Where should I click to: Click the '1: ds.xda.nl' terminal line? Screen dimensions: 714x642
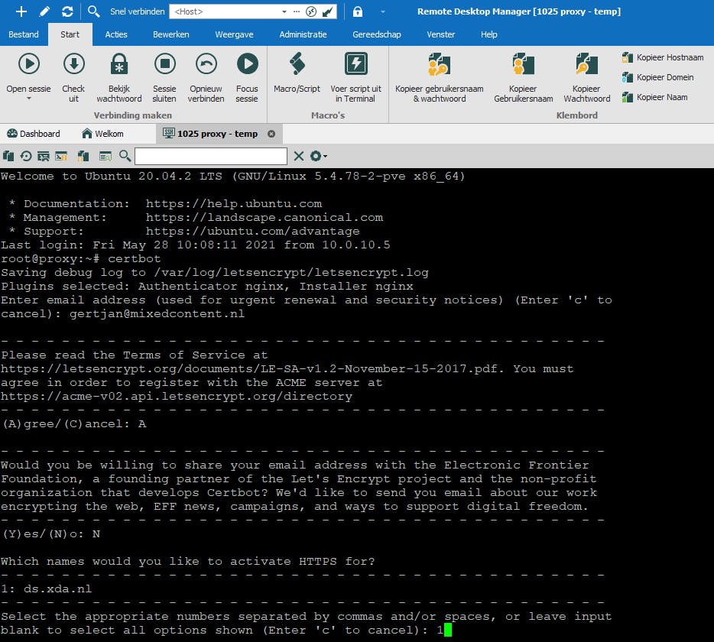click(x=46, y=588)
